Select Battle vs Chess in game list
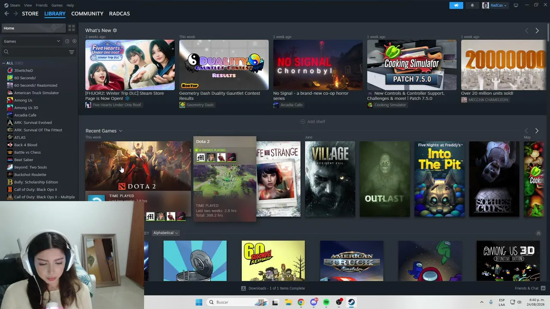550x309 pixels. (x=27, y=152)
